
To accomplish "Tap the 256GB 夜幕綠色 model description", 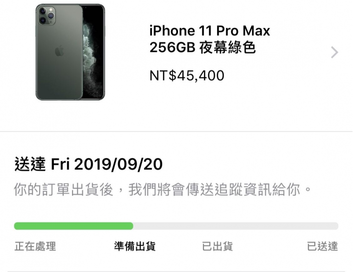I will pyautogui.click(x=202, y=48).
